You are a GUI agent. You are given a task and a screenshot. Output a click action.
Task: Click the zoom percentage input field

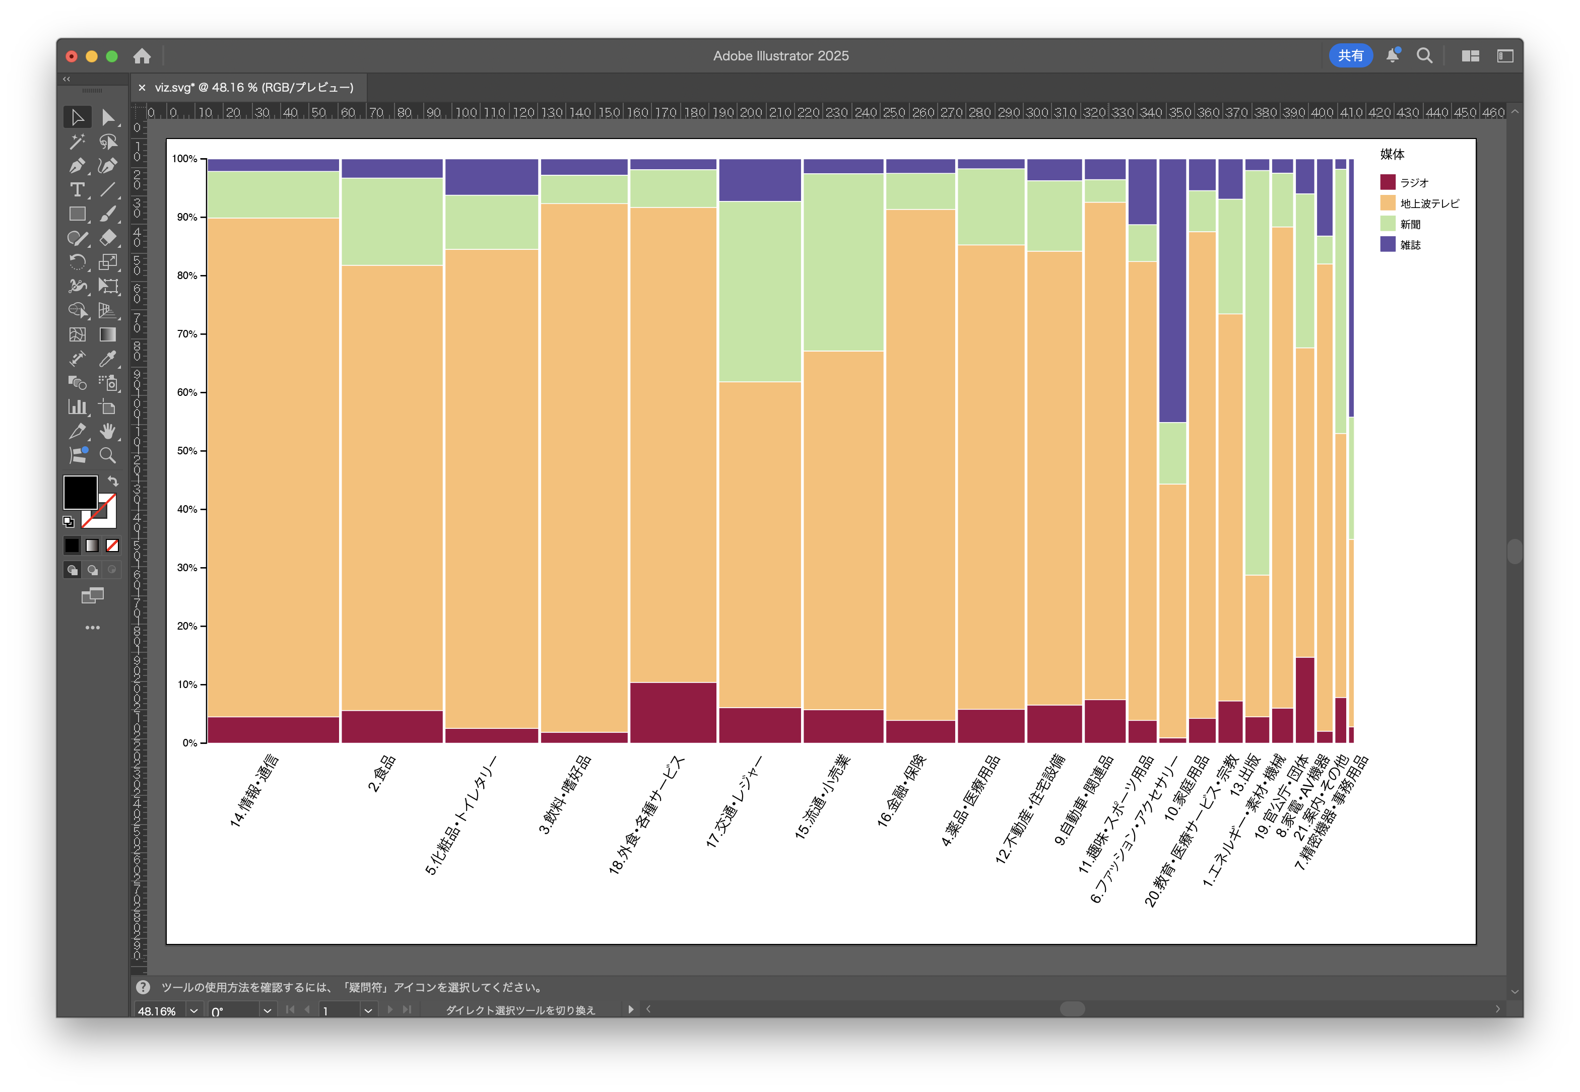(157, 1010)
